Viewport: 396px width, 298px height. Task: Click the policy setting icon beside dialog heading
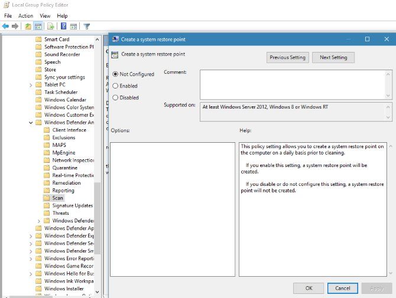[115, 55]
